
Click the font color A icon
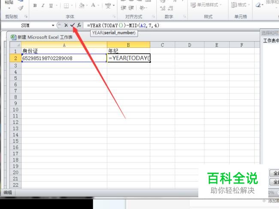tap(93, 5)
